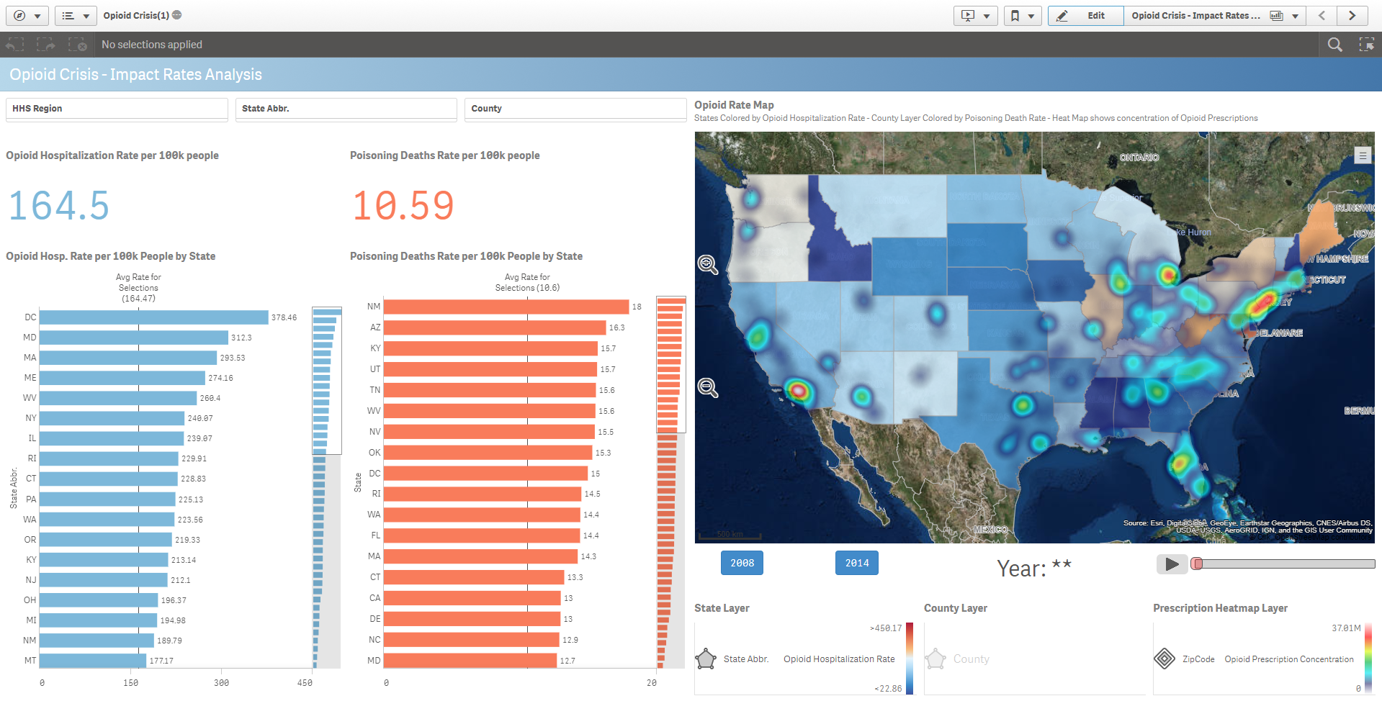Select the NM bar valued 18

pos(506,307)
